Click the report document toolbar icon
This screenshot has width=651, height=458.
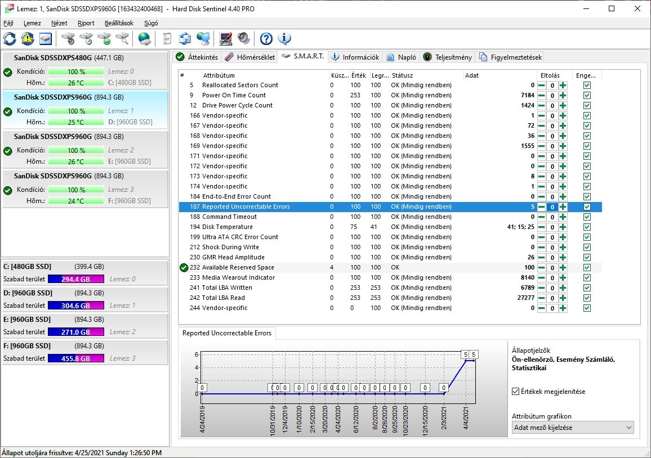167,39
